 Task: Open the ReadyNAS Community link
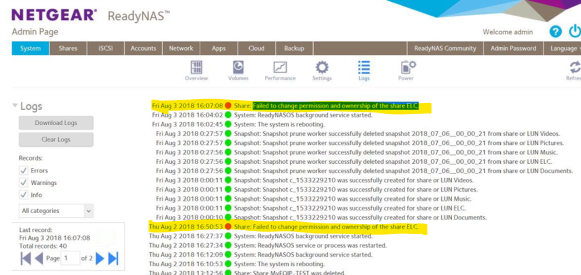point(445,48)
